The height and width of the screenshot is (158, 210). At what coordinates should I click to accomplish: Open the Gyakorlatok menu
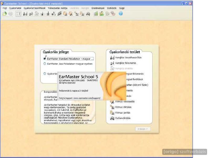[15, 8]
